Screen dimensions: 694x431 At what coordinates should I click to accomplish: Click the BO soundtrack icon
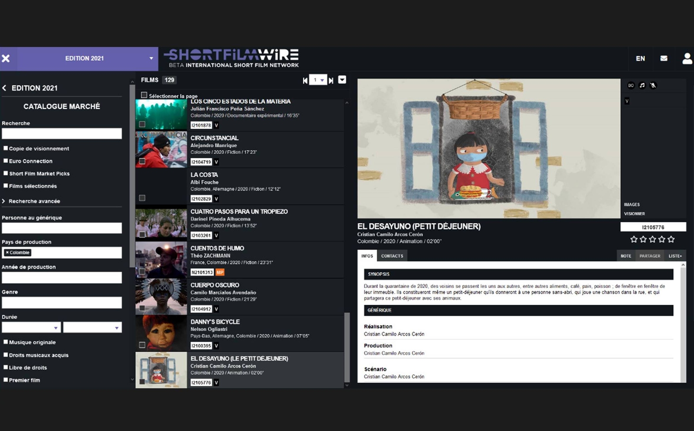[631, 85]
